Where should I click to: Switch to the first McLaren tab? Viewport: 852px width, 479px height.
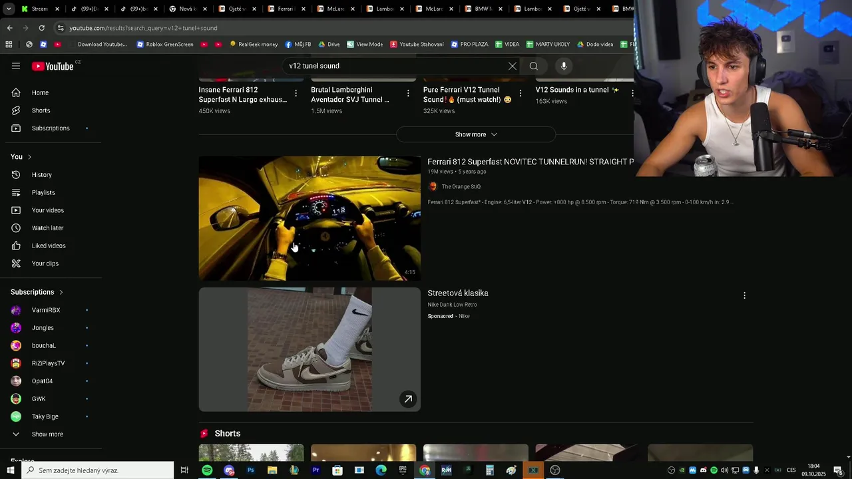(335, 9)
